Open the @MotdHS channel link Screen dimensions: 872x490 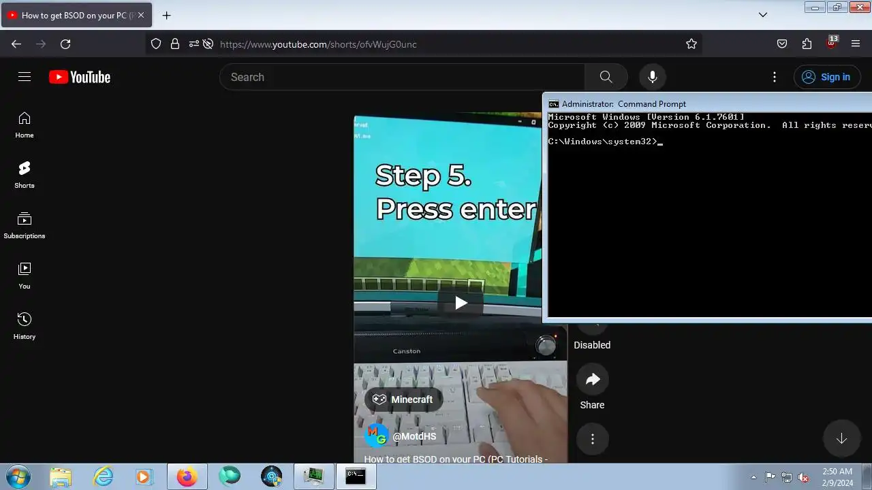point(414,436)
